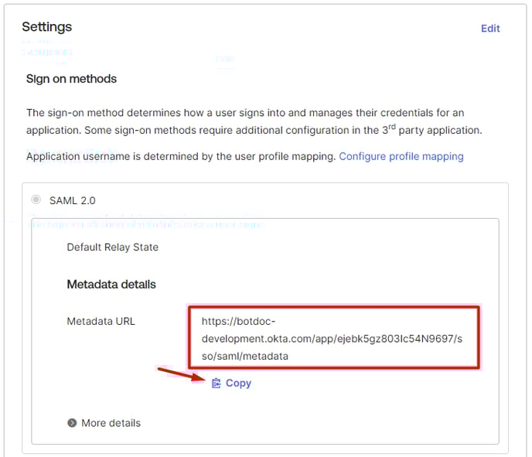Click the Metadata details heading
532x457 pixels.
[111, 285]
